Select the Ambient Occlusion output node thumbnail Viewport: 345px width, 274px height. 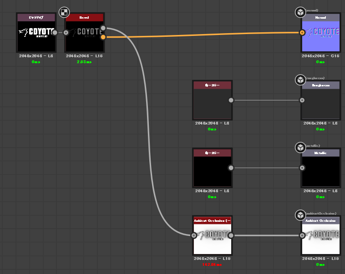321,239
